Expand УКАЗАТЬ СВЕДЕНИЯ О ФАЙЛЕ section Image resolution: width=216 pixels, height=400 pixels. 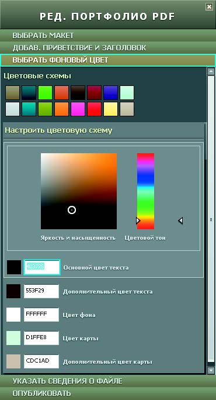[108, 381]
